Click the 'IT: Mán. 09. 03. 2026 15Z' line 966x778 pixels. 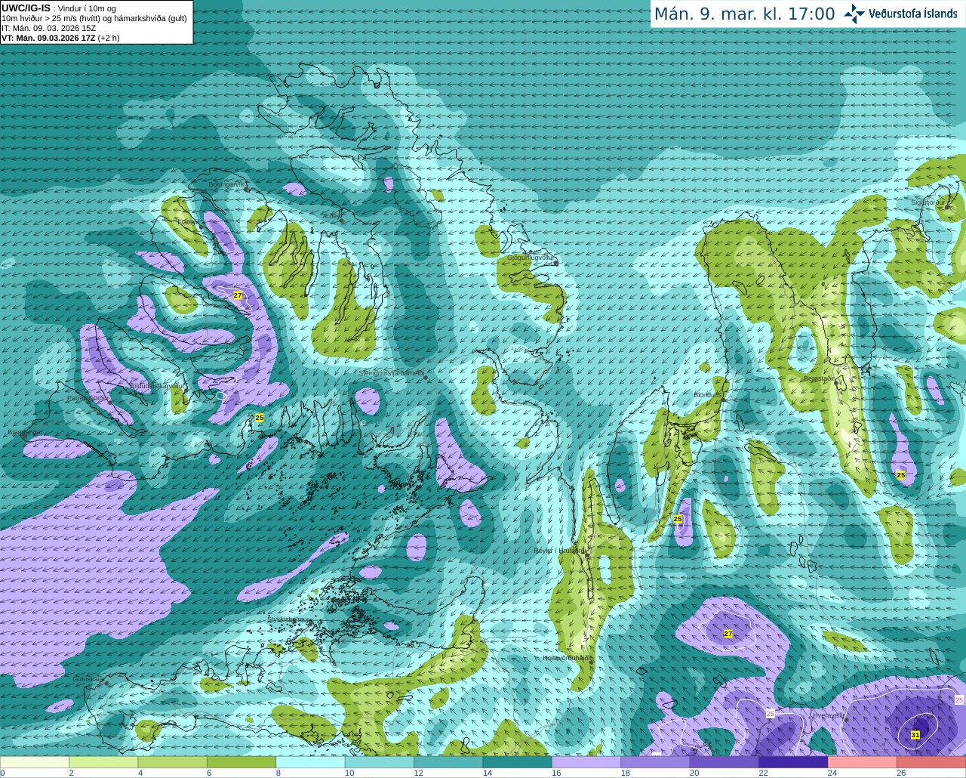click(x=49, y=28)
